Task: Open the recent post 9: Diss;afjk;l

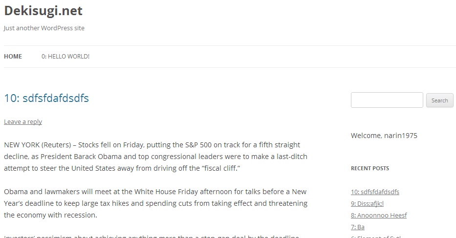Action: [367, 204]
